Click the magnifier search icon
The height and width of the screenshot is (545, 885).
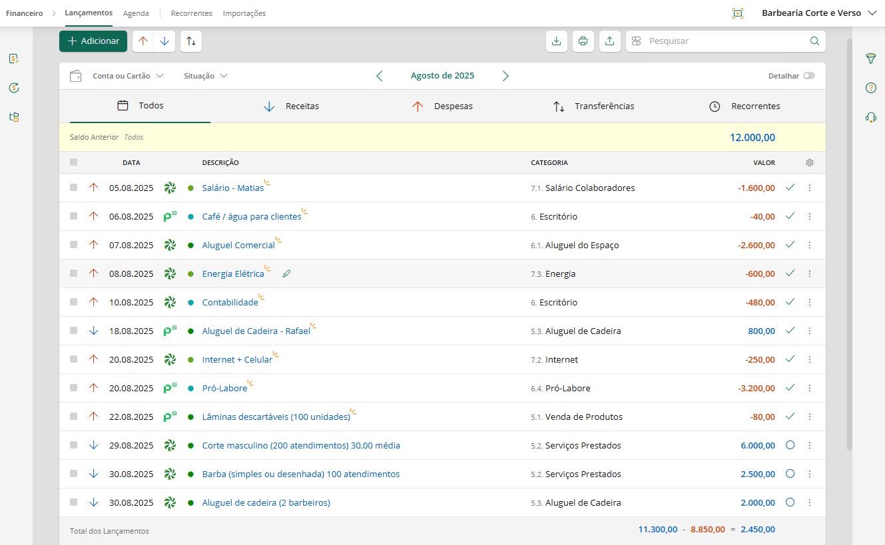(x=814, y=41)
